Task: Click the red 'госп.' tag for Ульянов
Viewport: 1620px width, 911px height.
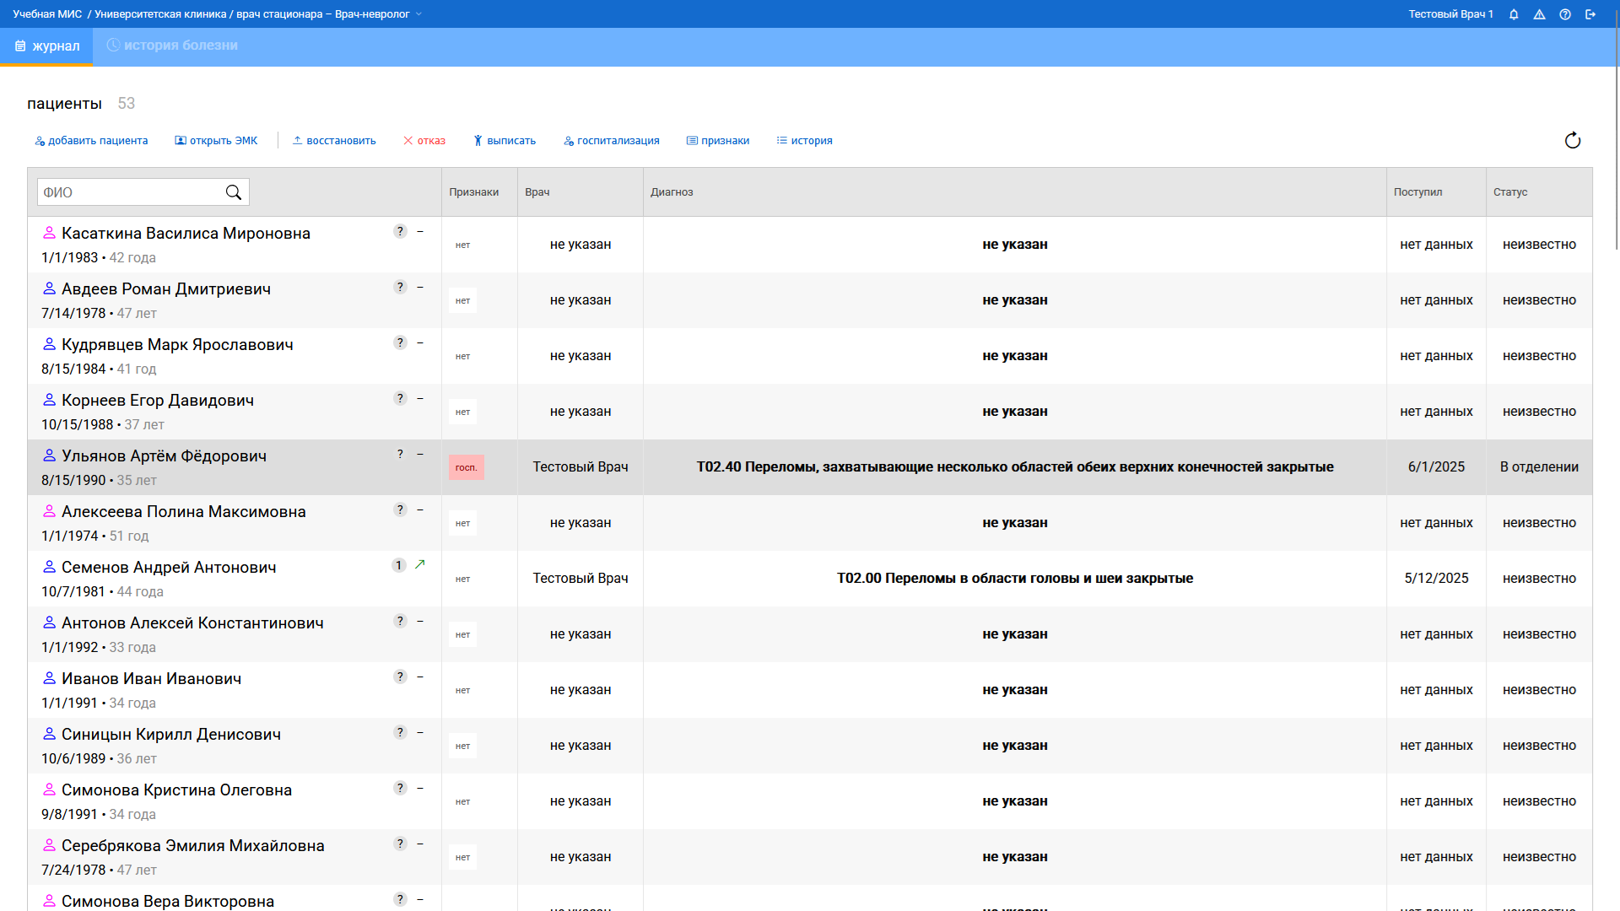Action: pyautogui.click(x=466, y=467)
